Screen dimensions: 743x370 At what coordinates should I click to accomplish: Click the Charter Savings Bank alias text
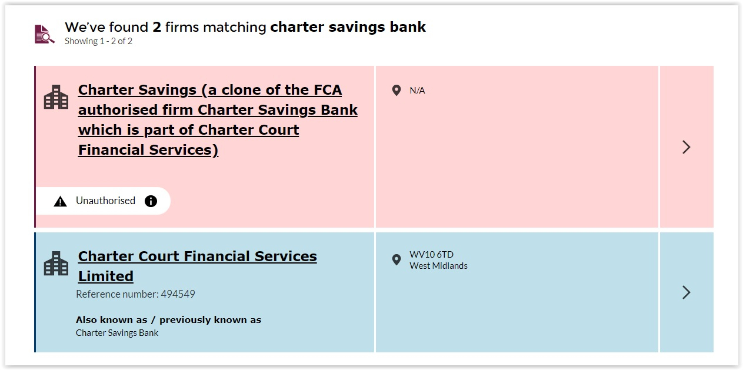pyautogui.click(x=117, y=333)
